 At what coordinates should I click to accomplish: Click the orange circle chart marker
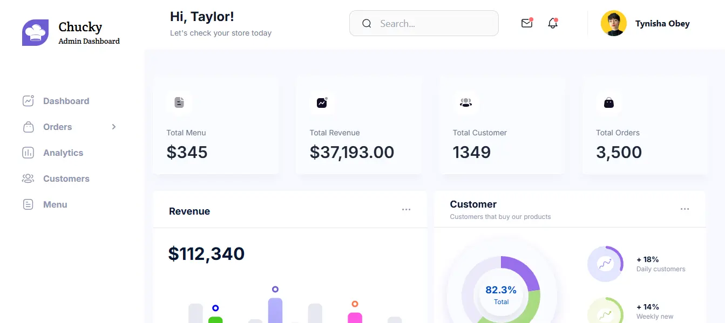355,304
